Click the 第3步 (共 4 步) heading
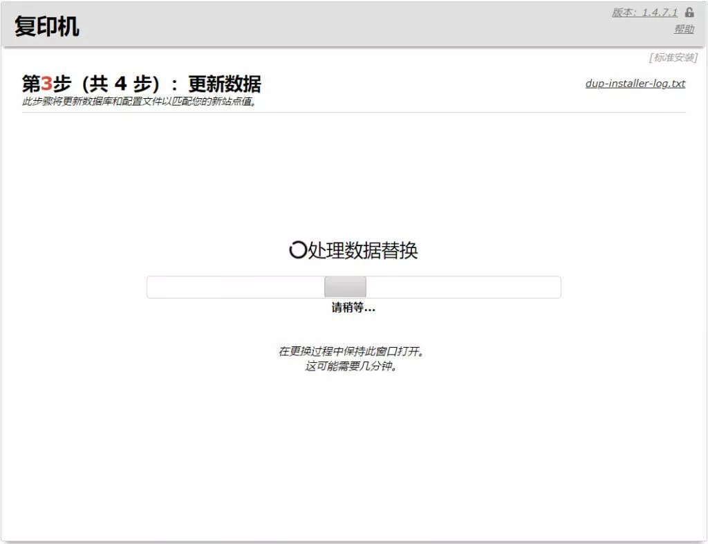Image resolution: width=708 pixels, height=544 pixels. pos(141,84)
